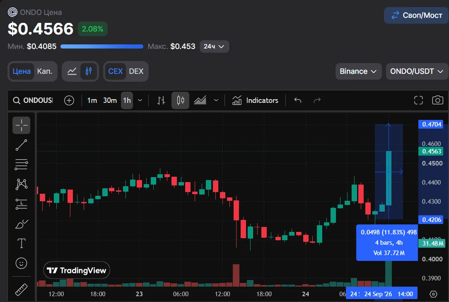Click the 0.4563 current price label
Viewport: 449px width, 302px height.
point(431,151)
